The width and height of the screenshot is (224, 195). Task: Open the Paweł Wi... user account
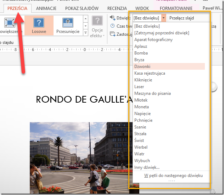pos(213,8)
